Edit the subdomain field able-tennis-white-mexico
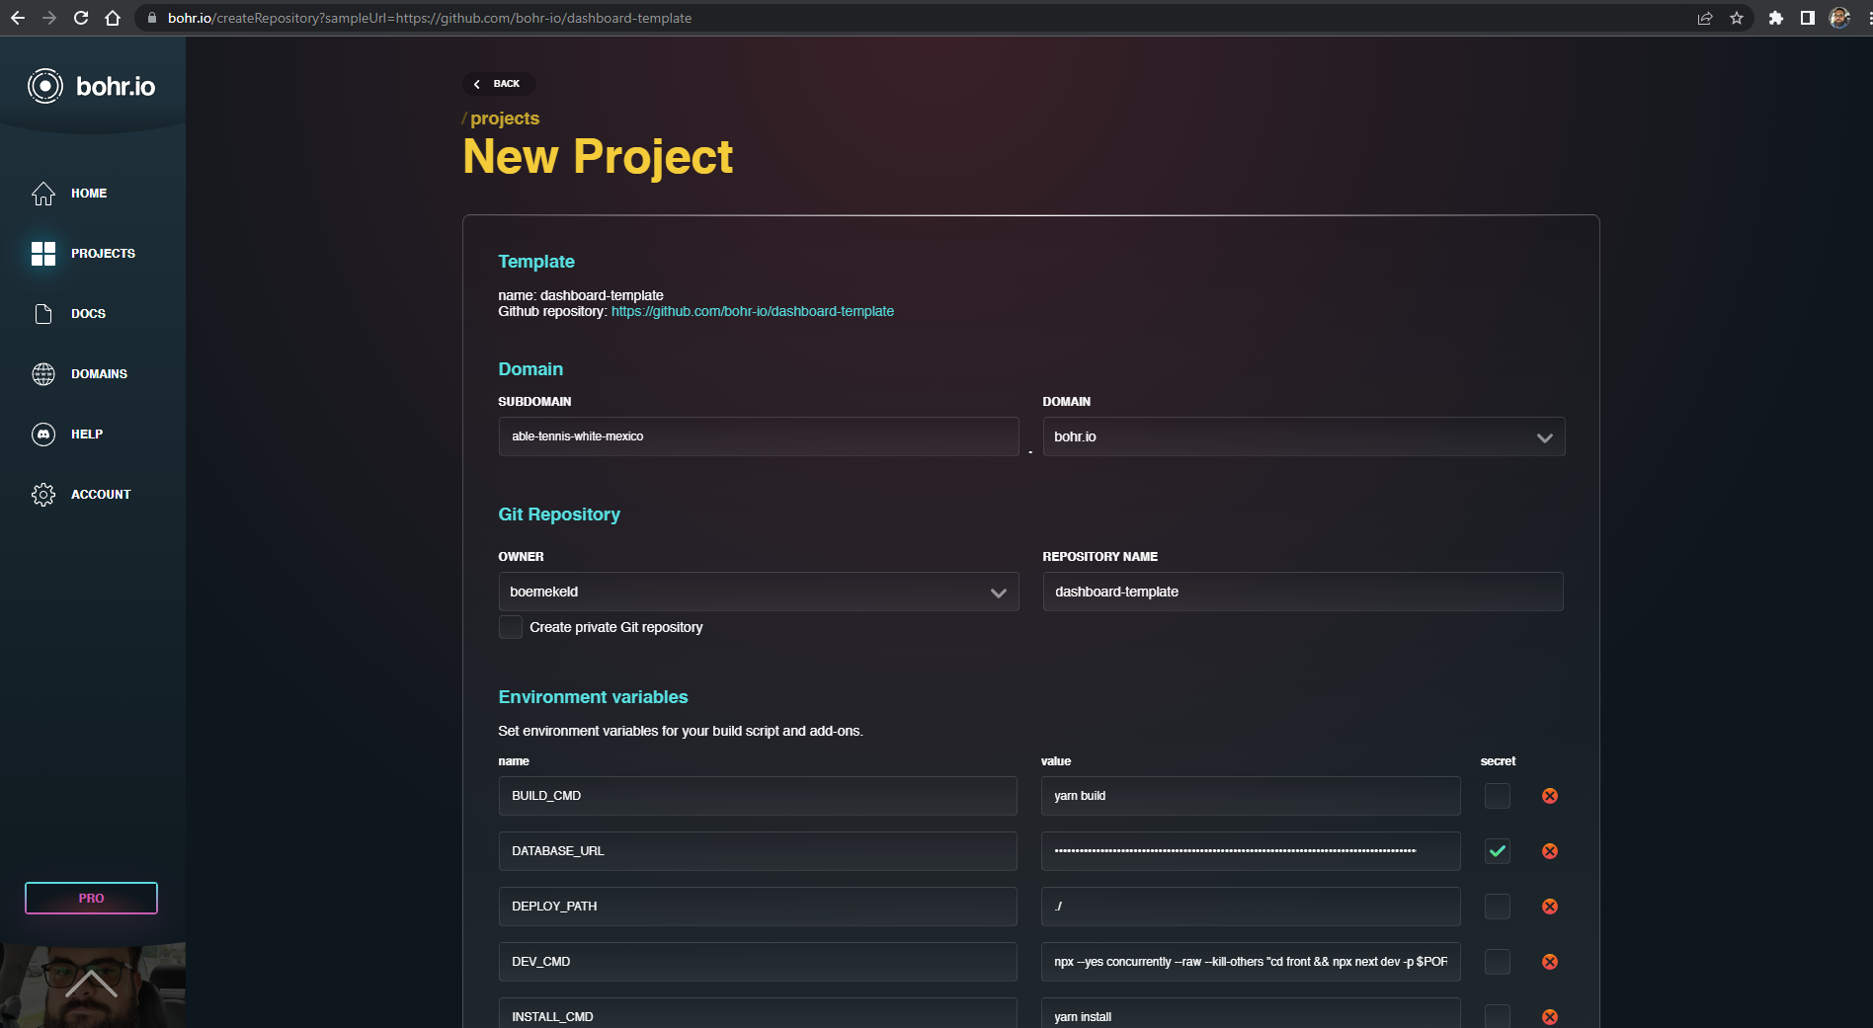Image resolution: width=1873 pixels, height=1028 pixels. (759, 436)
